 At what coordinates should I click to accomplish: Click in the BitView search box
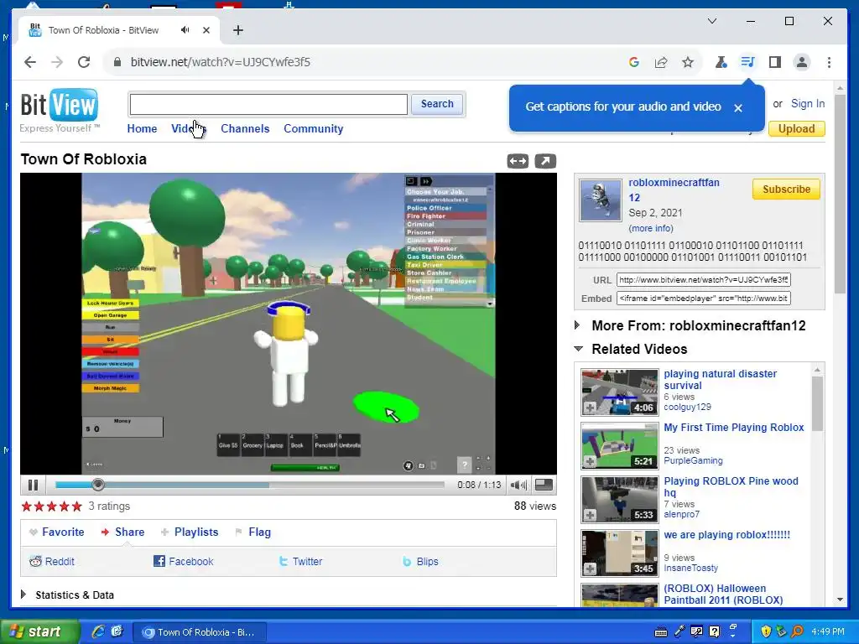(x=268, y=104)
